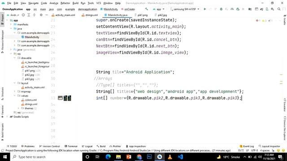
Task: Collapse the drawable folder node
Action: tap(15, 58)
